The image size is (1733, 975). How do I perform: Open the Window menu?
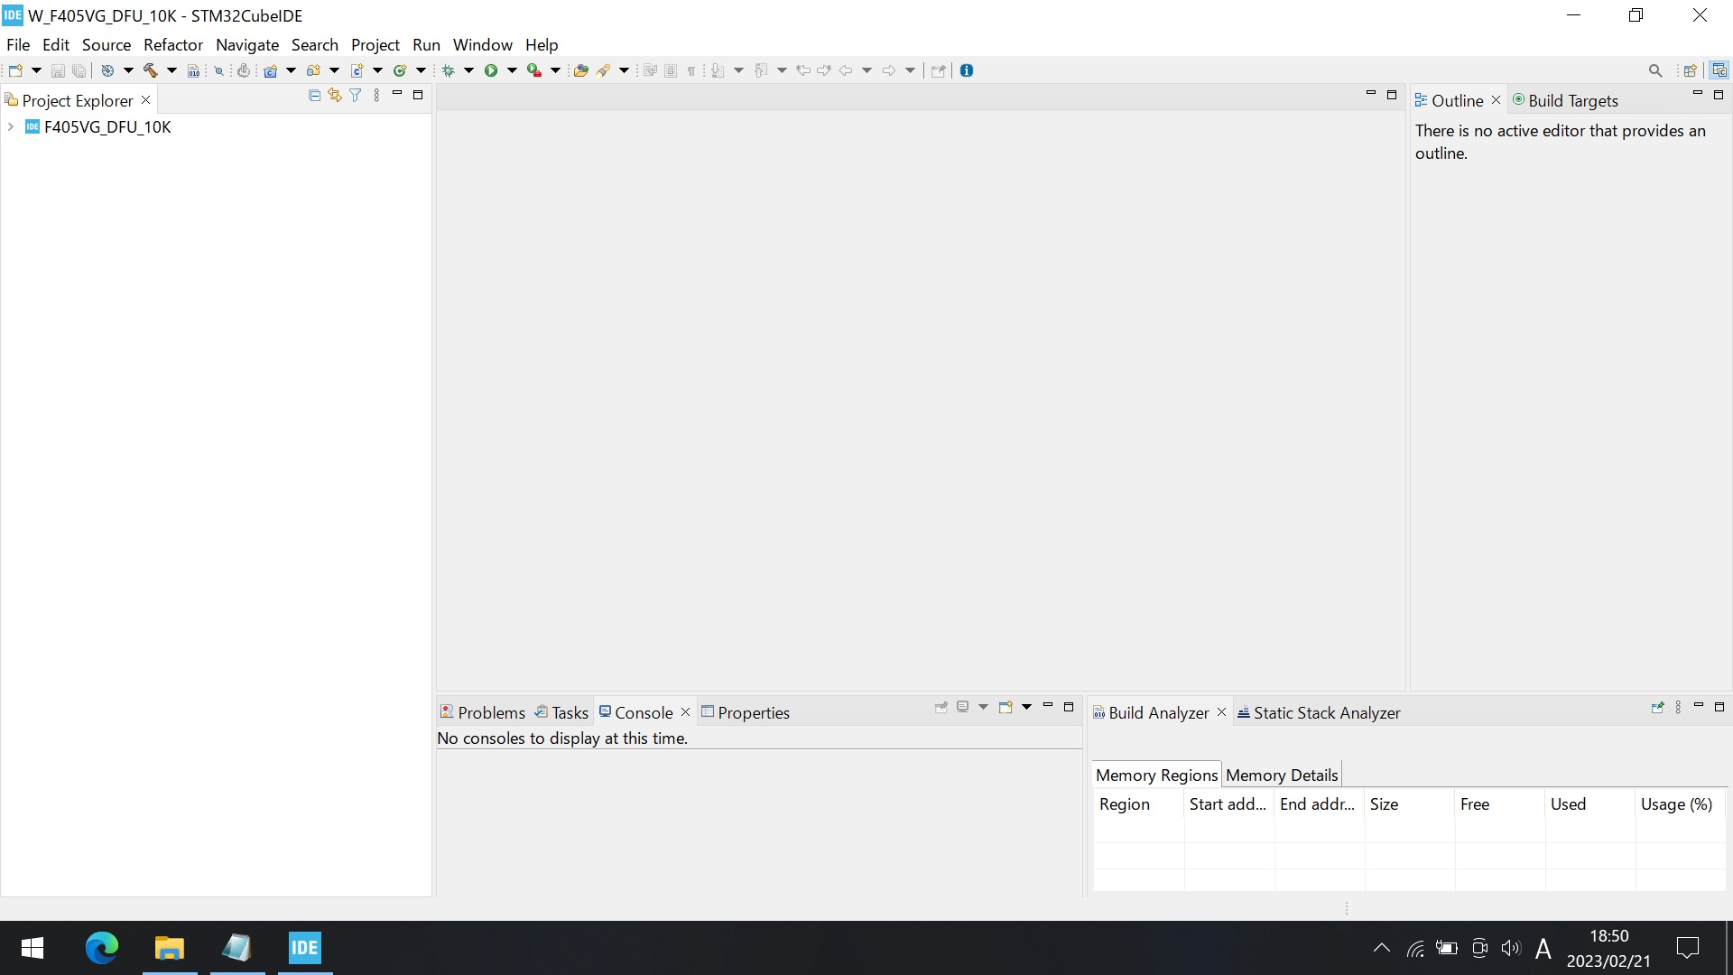click(483, 44)
